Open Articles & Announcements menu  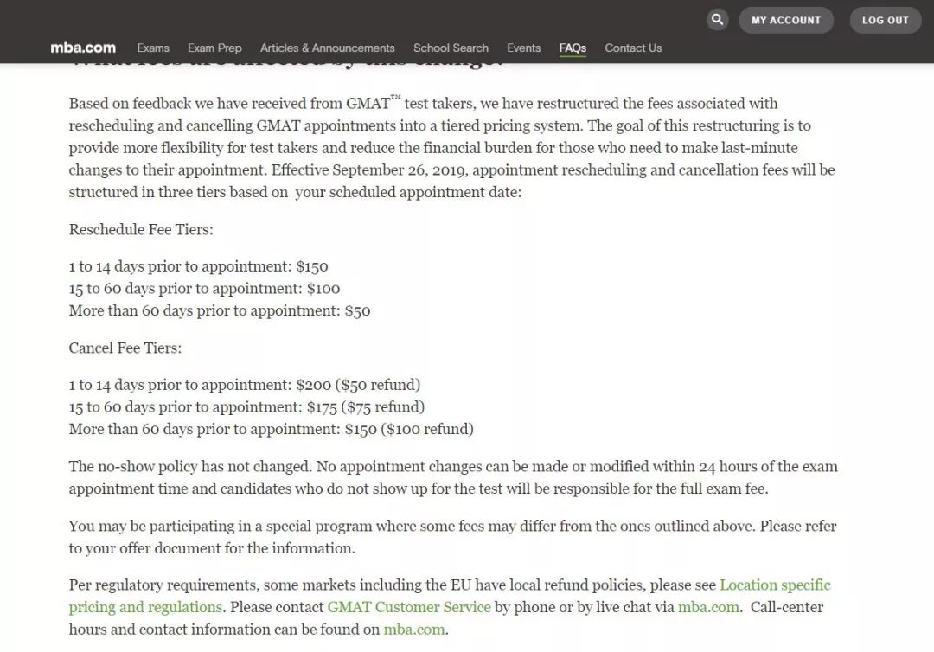(328, 48)
